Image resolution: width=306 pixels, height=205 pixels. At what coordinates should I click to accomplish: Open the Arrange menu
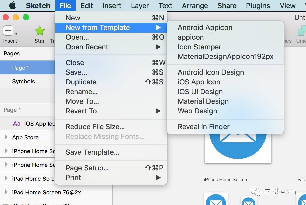(x=195, y=6)
